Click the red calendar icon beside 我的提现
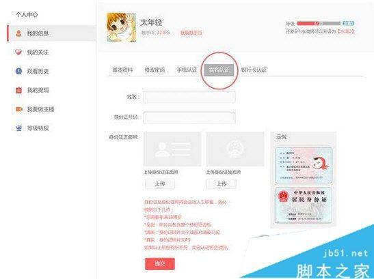This screenshot has width=374, height=279. (x=18, y=90)
